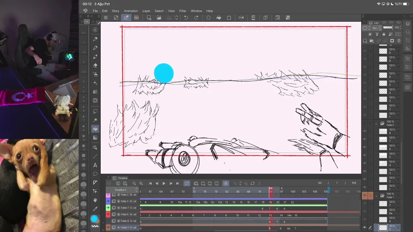Click the Redo arrow in command bar
The image size is (413, 232).
coord(196,18)
